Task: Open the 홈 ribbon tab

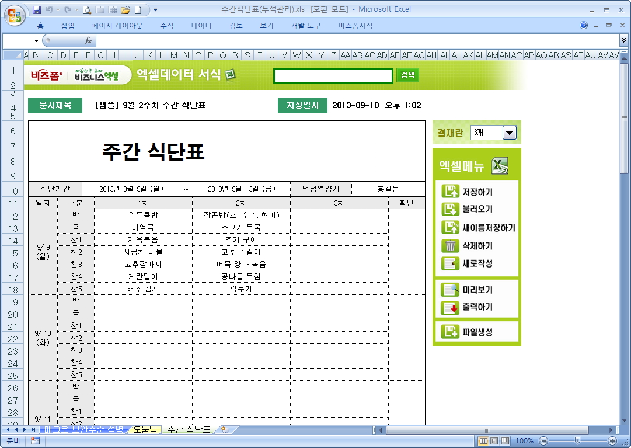Action: click(x=40, y=26)
